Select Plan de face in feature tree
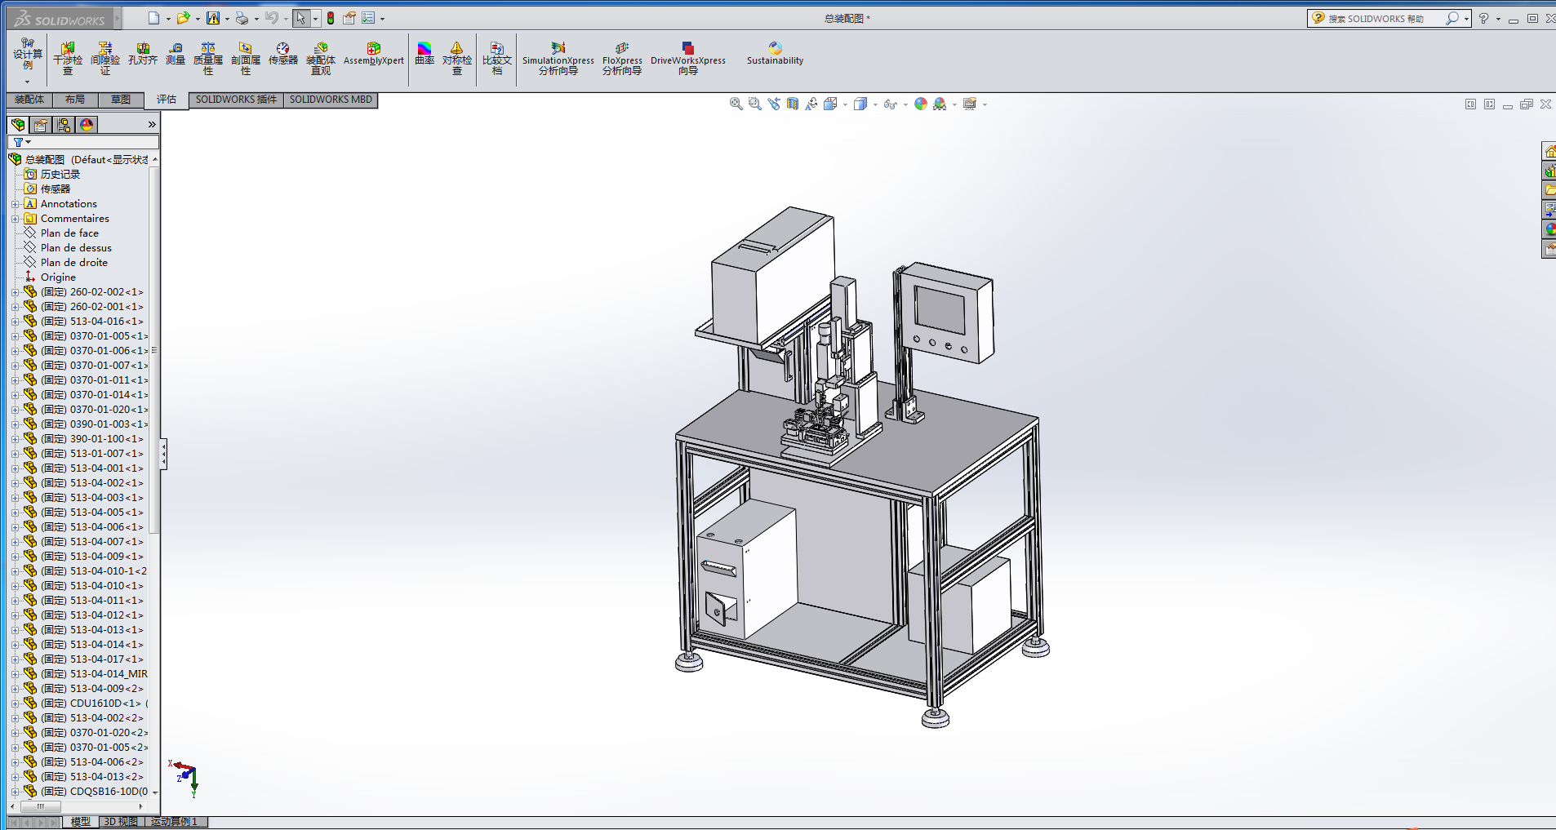 (69, 233)
